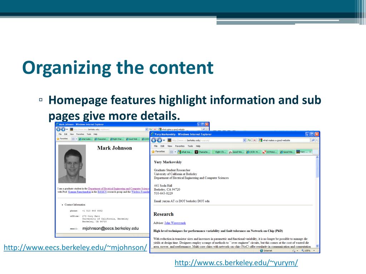Open the tab list dropdown in the Yury Markovskiy window
The image size is (366, 274).
point(175,152)
